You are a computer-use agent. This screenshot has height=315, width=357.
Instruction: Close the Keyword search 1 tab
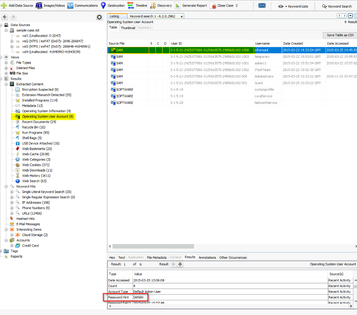[x=182, y=16]
